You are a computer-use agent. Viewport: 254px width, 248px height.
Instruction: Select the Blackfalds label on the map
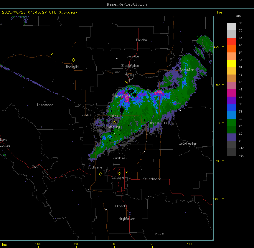[130, 66]
